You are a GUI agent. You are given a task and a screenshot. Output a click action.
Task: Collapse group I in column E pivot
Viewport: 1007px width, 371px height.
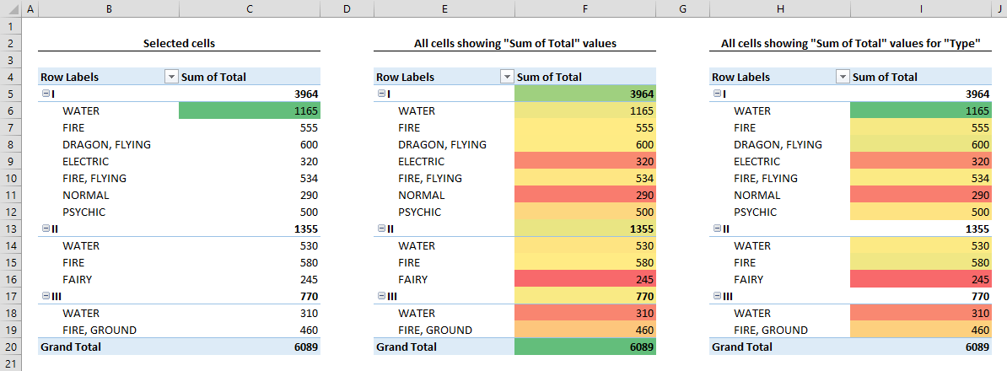(x=381, y=94)
